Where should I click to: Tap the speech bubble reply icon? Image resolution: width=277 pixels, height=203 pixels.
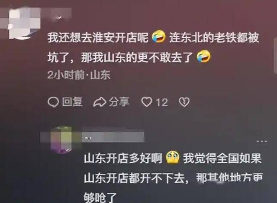coord(53,102)
